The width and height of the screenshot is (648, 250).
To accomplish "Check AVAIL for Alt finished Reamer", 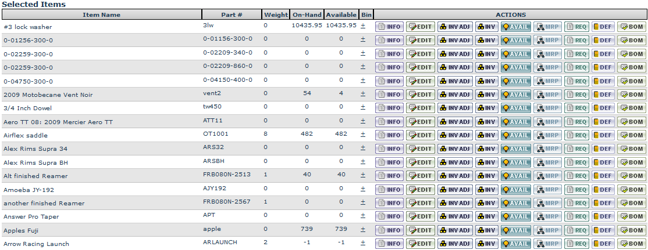I will click(516, 176).
